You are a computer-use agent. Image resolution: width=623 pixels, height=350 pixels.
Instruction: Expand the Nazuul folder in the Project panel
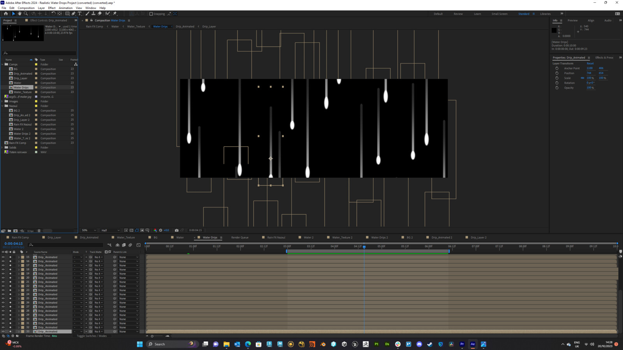[3, 106]
